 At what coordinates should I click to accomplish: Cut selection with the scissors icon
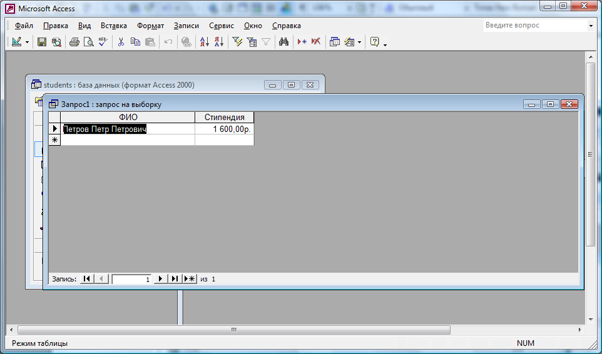coord(121,41)
